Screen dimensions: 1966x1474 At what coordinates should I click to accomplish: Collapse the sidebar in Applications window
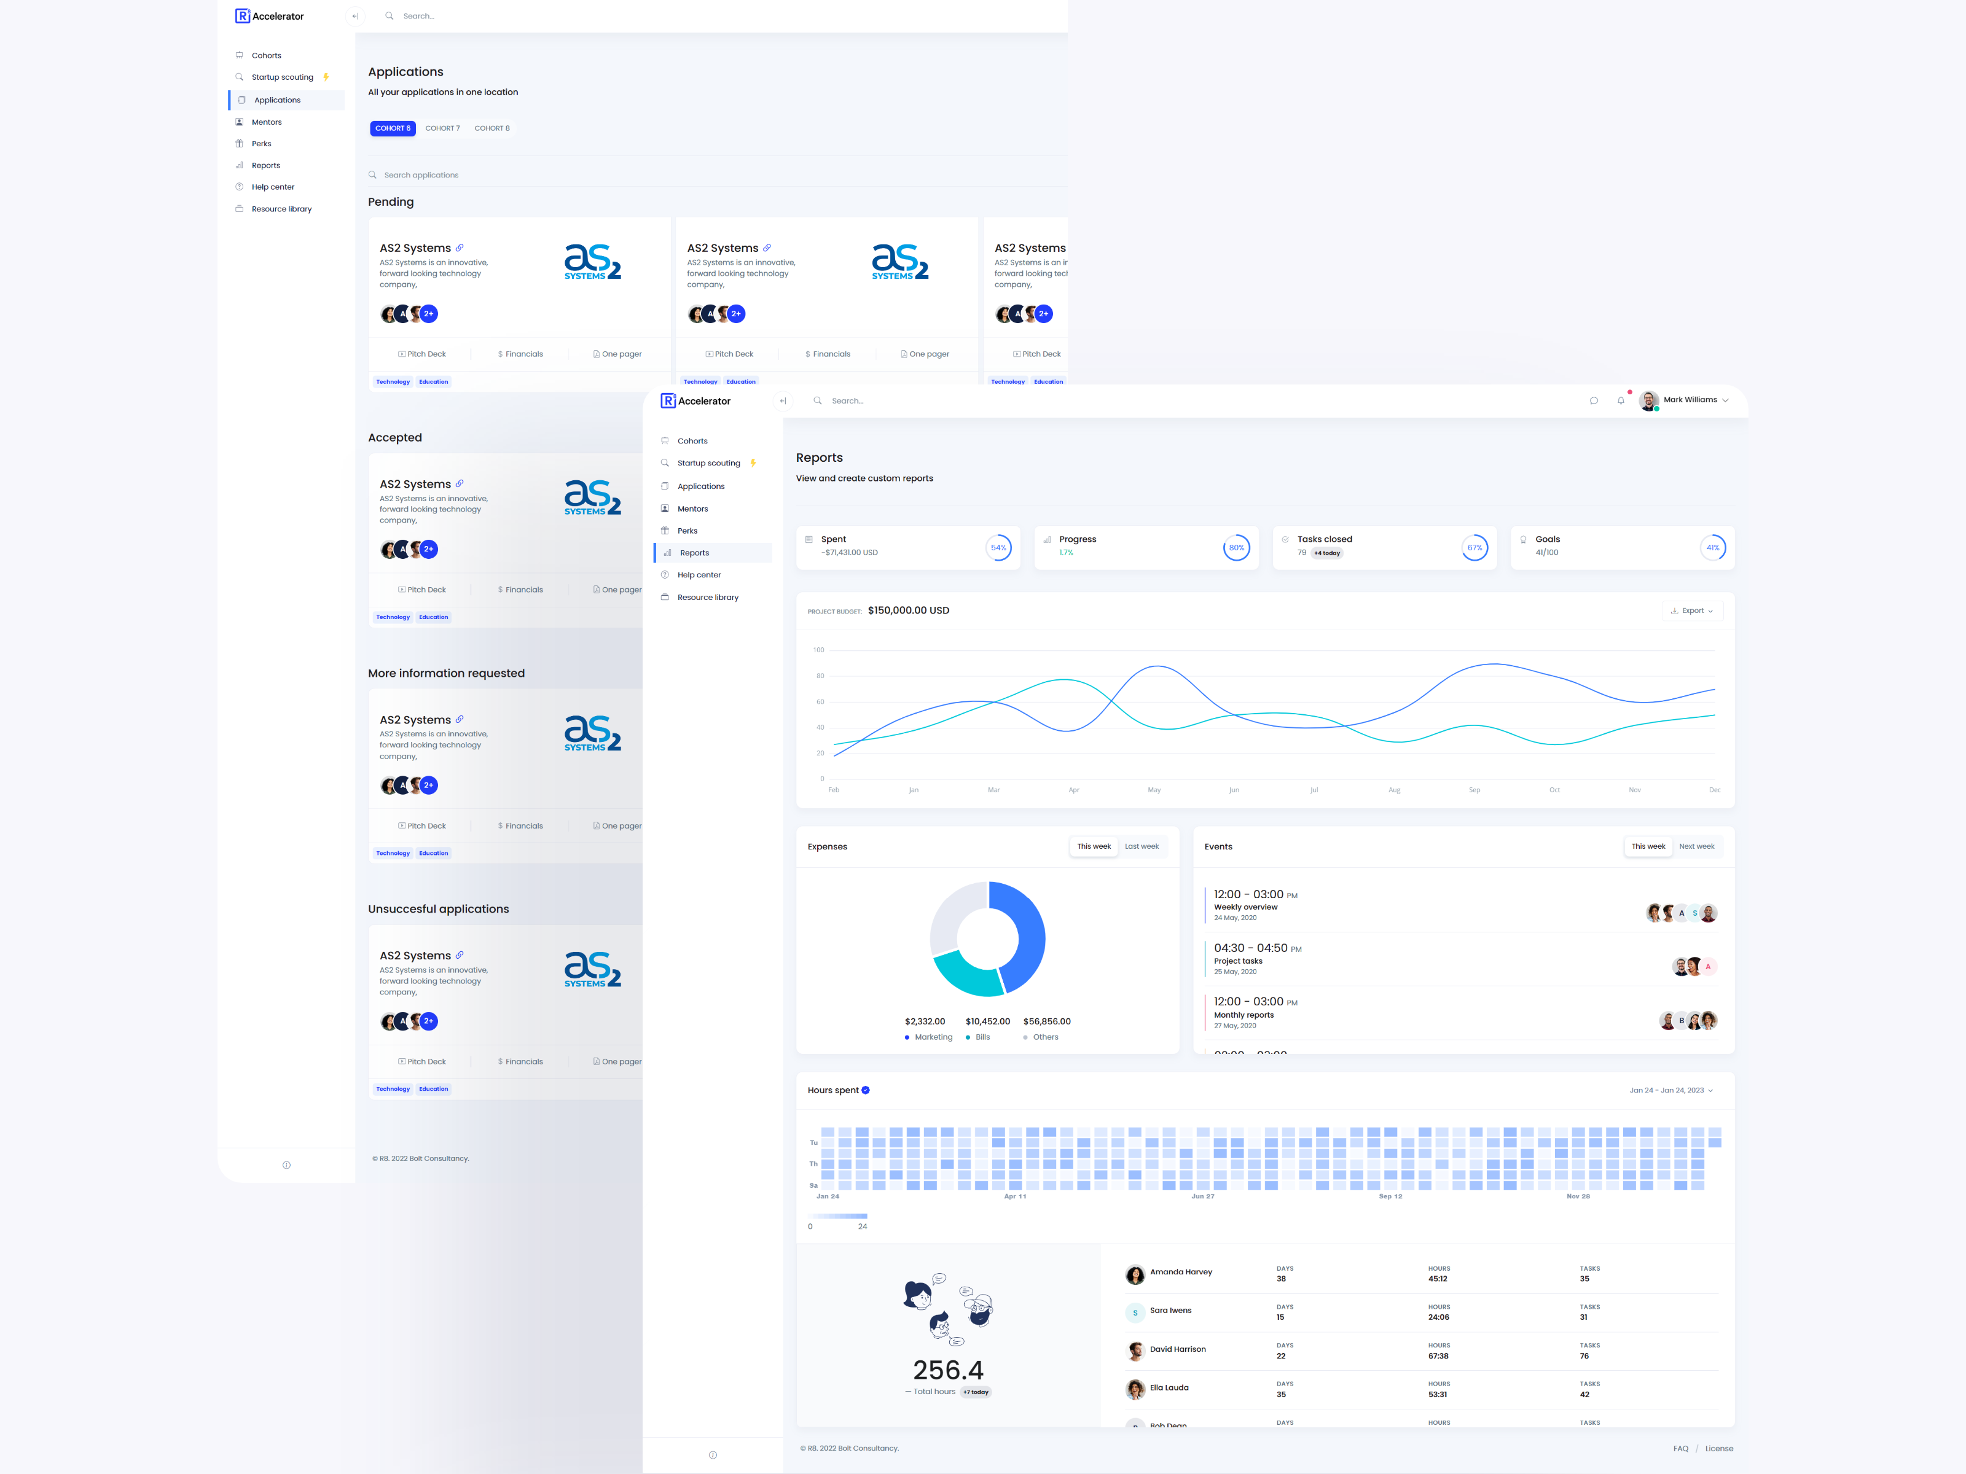pos(354,16)
